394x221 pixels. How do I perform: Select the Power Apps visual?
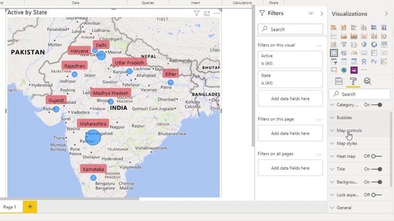pos(354,70)
